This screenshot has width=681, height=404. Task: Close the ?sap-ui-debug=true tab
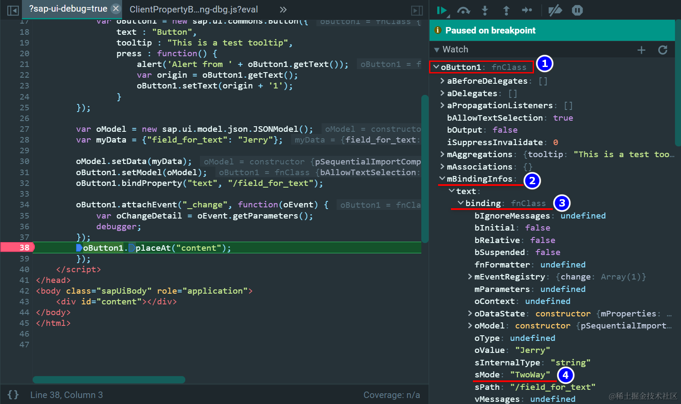116,9
